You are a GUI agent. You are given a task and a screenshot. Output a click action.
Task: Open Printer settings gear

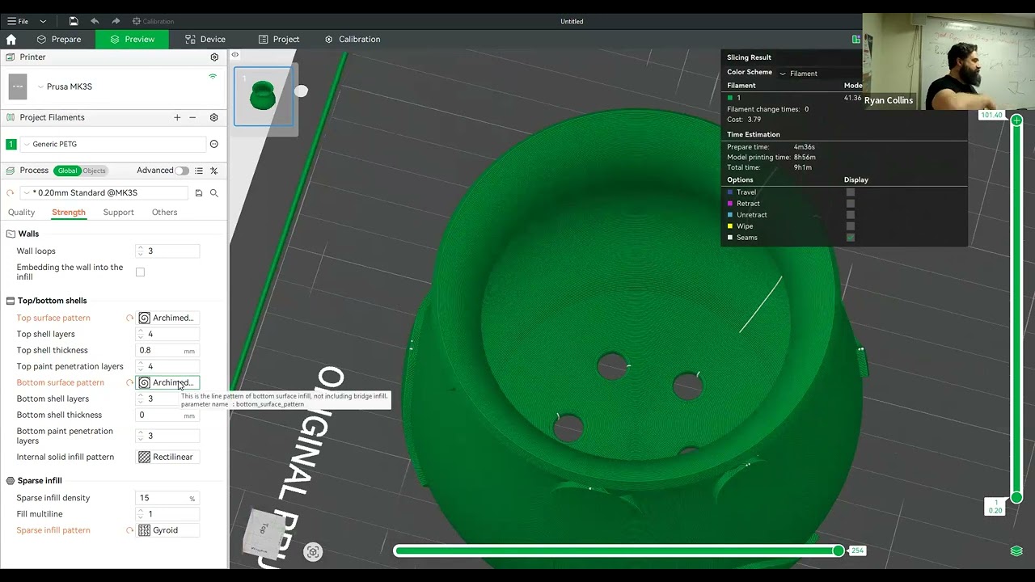(214, 57)
